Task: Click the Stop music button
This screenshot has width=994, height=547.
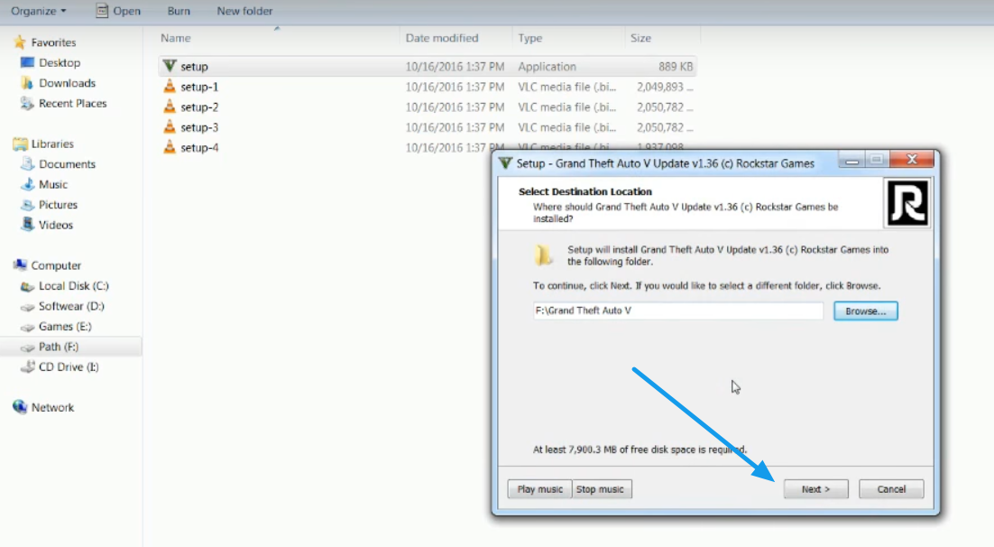Action: [x=601, y=489]
